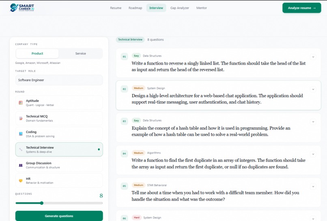Image resolution: width=327 pixels, height=221 pixels.
Task: Open the Resume nav tab
Action: (116, 8)
